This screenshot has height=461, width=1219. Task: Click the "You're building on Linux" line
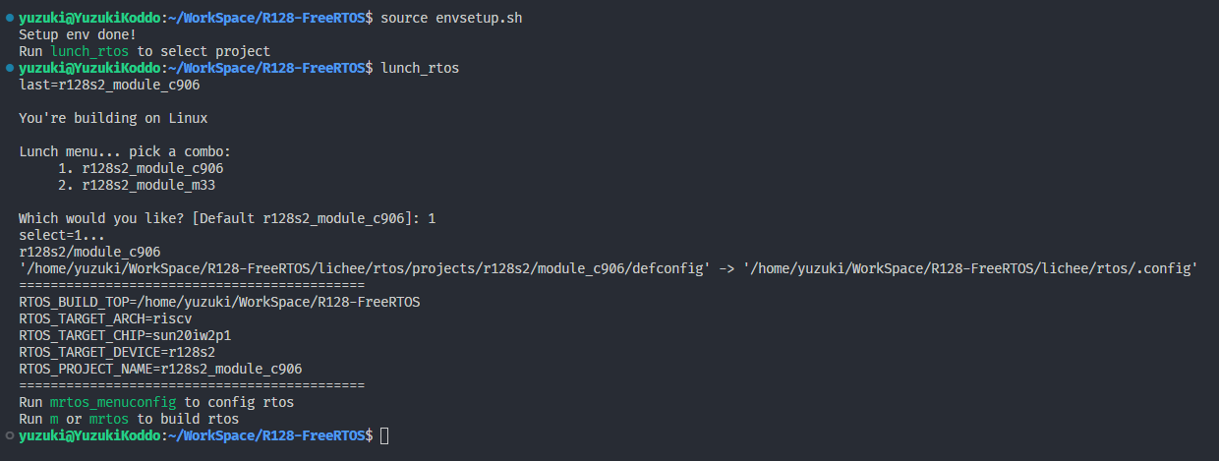click(x=114, y=118)
